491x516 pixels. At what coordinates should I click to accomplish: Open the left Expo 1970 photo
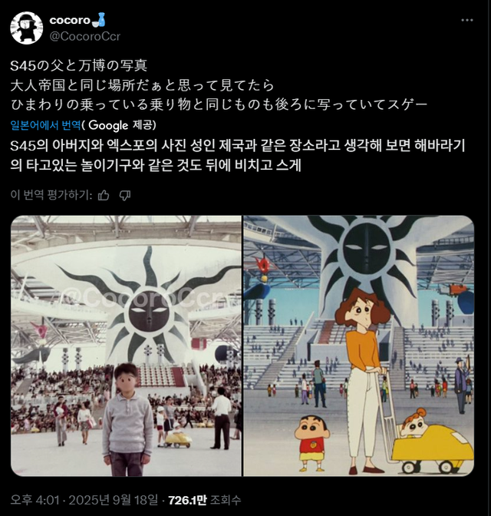pos(127,346)
